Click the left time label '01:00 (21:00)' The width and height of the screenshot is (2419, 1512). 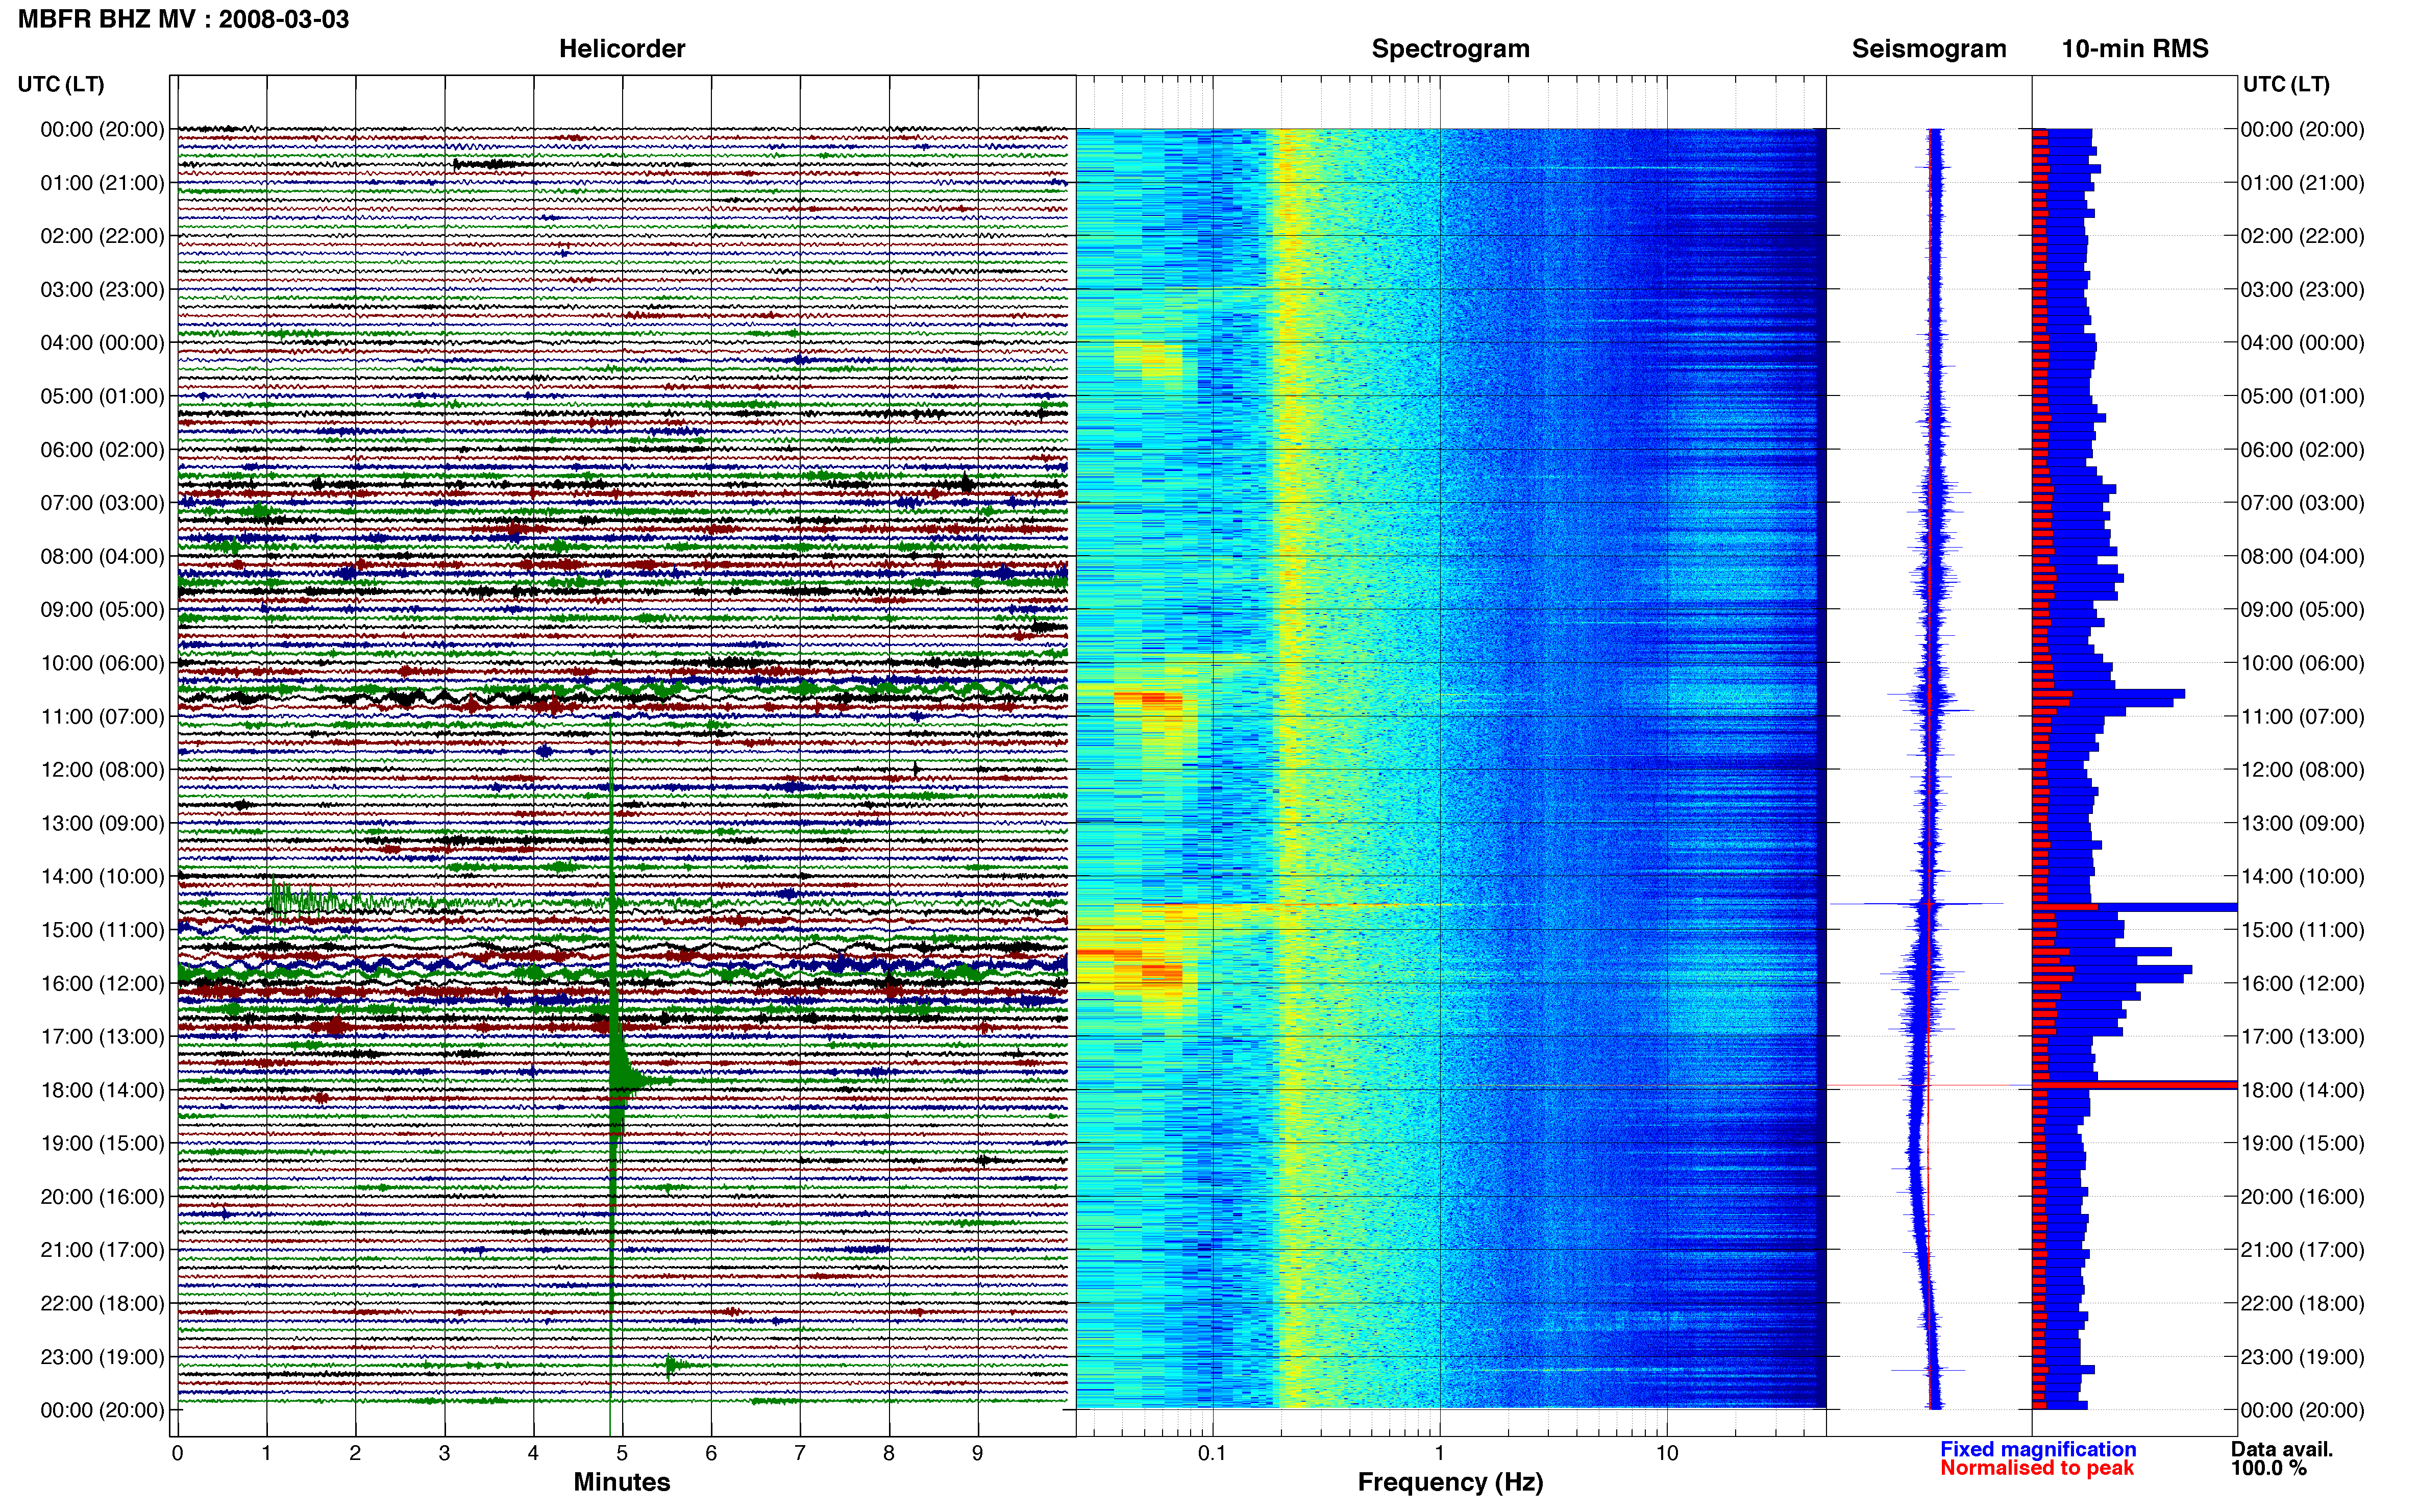click(x=102, y=183)
